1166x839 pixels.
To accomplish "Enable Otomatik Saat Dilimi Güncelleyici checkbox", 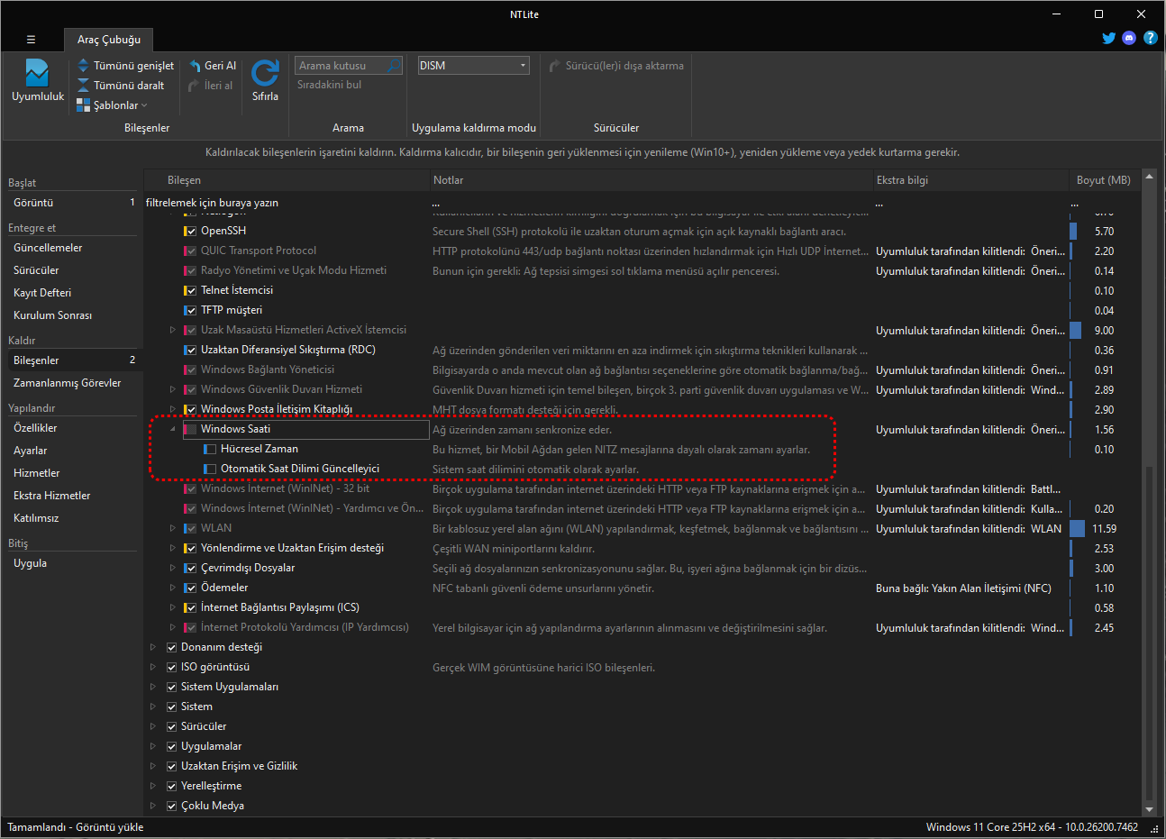I will pyautogui.click(x=210, y=470).
